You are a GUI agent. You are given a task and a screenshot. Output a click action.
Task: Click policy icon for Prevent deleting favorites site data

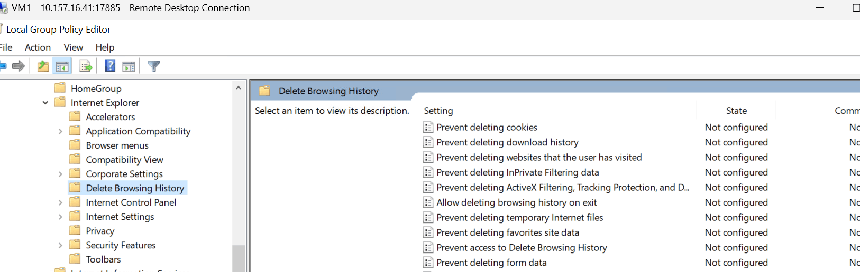click(428, 232)
